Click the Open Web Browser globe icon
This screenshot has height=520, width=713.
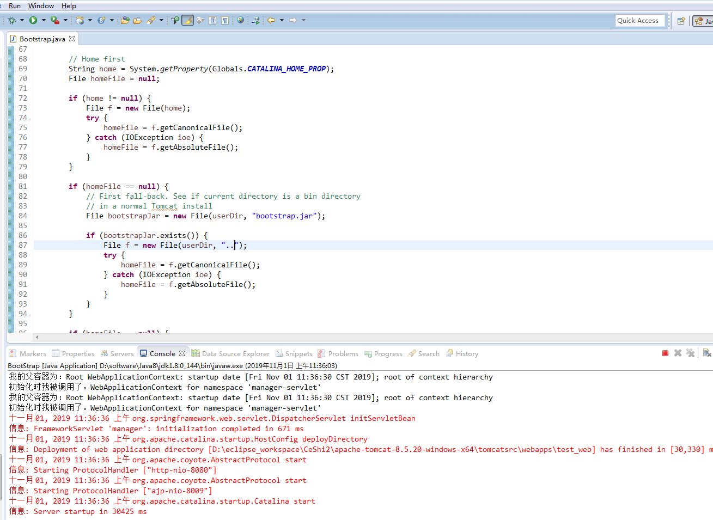tap(240, 20)
